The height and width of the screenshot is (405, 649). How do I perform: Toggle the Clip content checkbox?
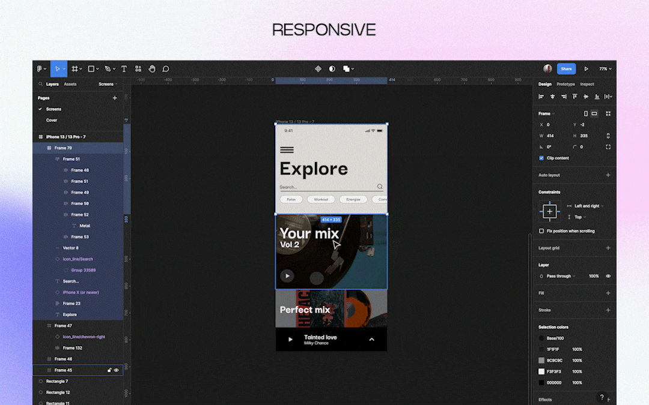pyautogui.click(x=541, y=158)
